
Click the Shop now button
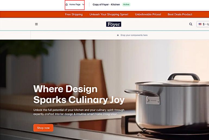coord(43,128)
